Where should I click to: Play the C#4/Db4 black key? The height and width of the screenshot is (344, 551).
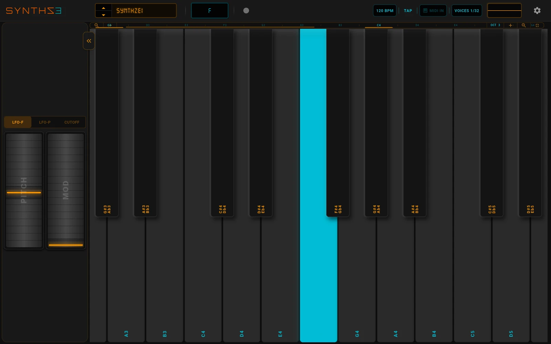[x=222, y=123]
